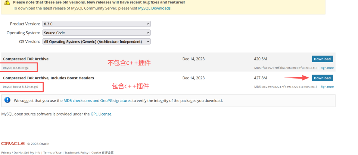Click the yellow warning triangle icon
358x155 pixels.
pyautogui.click(x=7, y=2)
